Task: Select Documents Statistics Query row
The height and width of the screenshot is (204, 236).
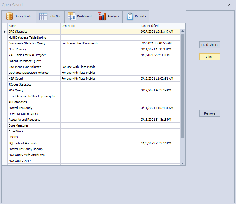Action: (x=94, y=43)
